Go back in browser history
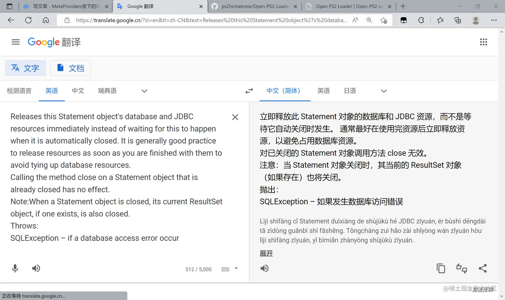This screenshot has width=505, height=300. [x=11, y=20]
